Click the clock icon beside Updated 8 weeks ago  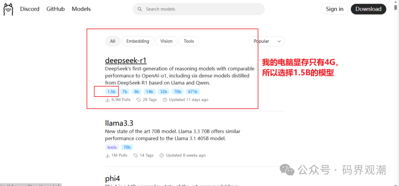pyautogui.click(x=162, y=155)
